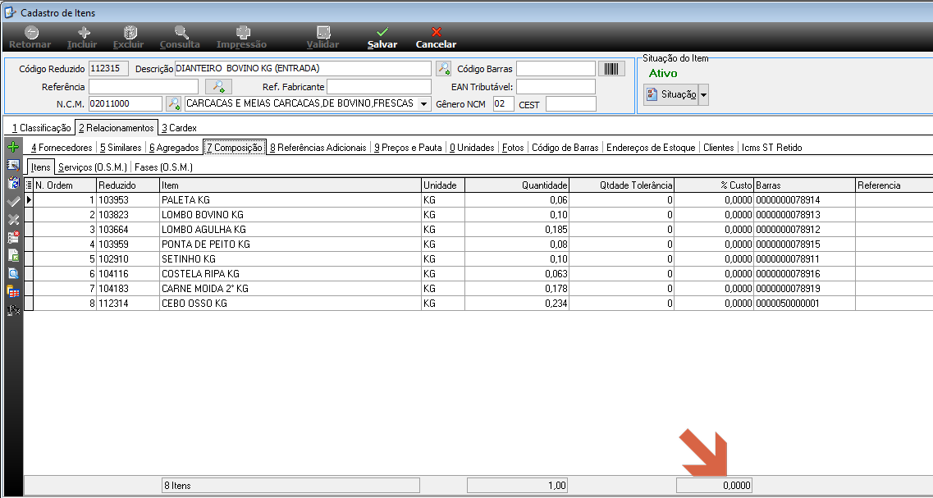Click the Cadastro de Itens window icon

point(10,12)
